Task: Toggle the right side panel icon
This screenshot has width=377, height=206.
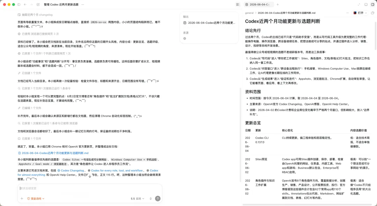Action: click(x=373, y=5)
